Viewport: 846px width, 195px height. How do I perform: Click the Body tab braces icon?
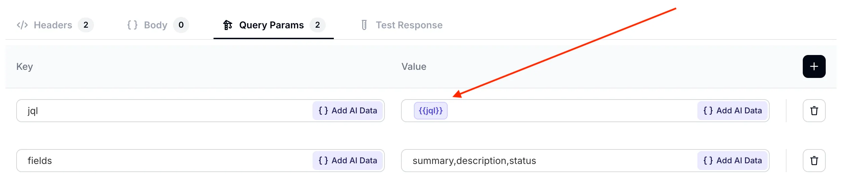132,25
